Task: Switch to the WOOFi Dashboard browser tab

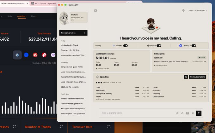Action: click(x=13, y=3)
